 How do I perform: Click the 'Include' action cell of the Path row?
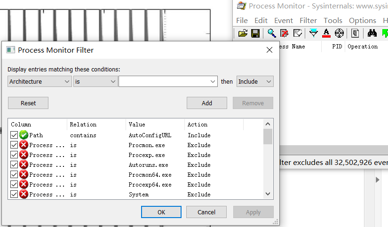pyautogui.click(x=199, y=135)
